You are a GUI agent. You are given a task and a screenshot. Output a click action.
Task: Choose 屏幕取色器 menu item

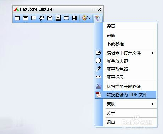125,69
